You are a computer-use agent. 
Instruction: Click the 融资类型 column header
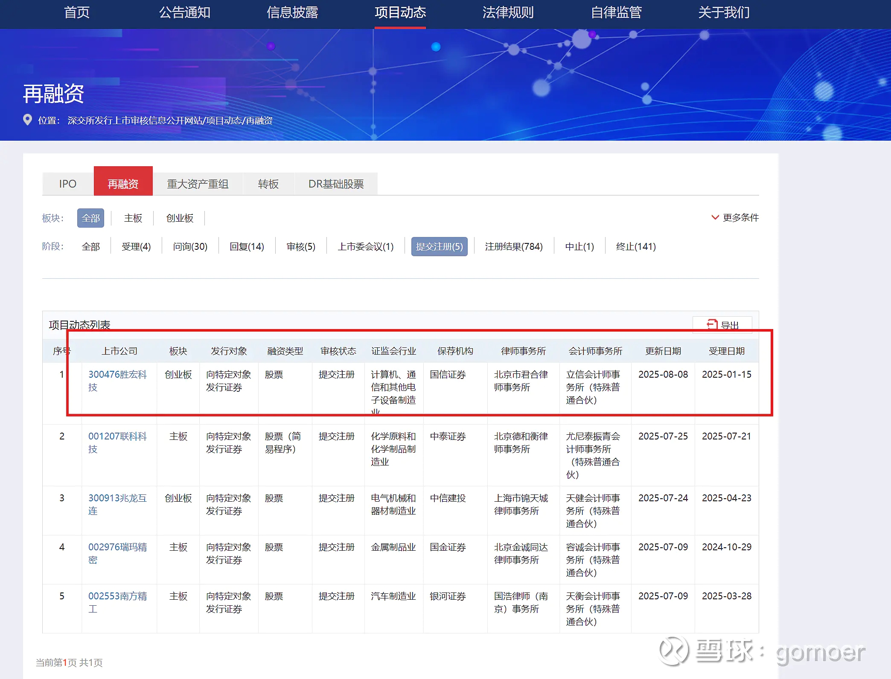coord(285,351)
